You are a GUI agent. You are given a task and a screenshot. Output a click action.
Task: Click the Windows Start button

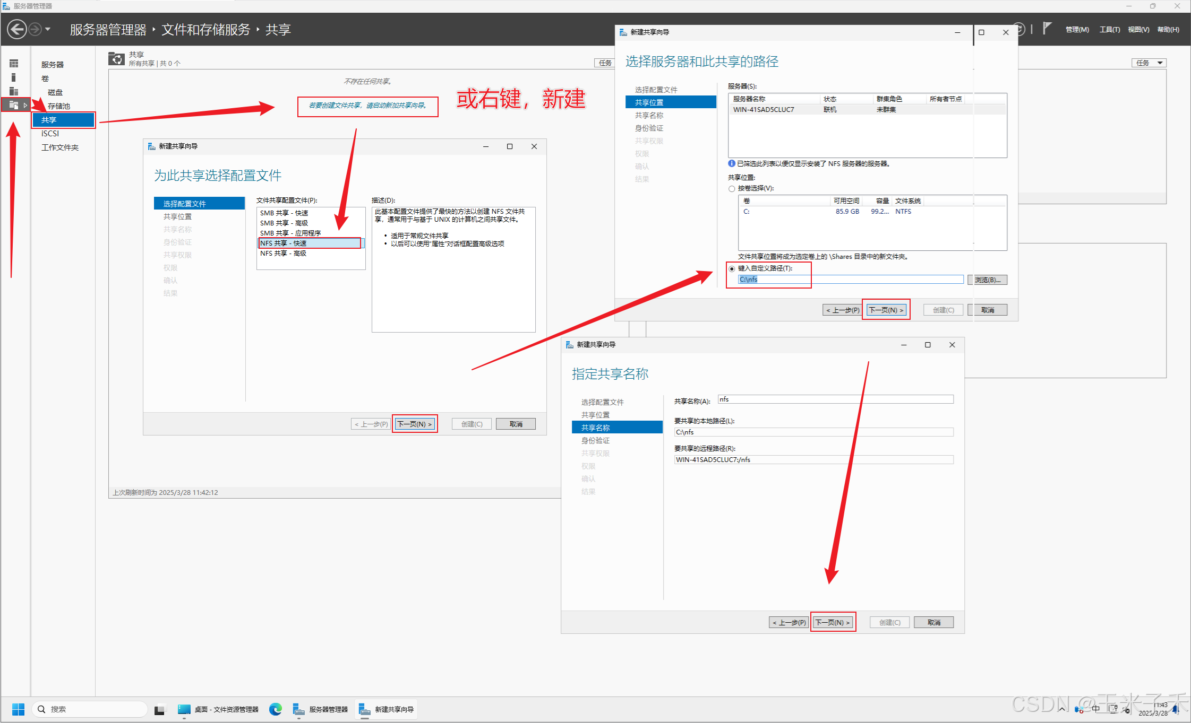18,709
